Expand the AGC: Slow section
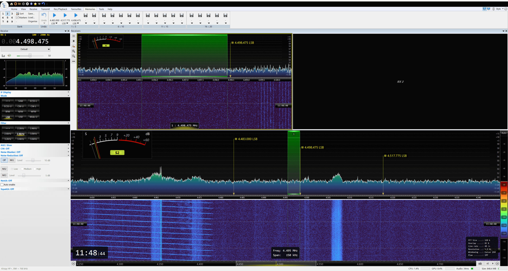Viewport: 508px width, 271px height. pyautogui.click(x=68, y=145)
